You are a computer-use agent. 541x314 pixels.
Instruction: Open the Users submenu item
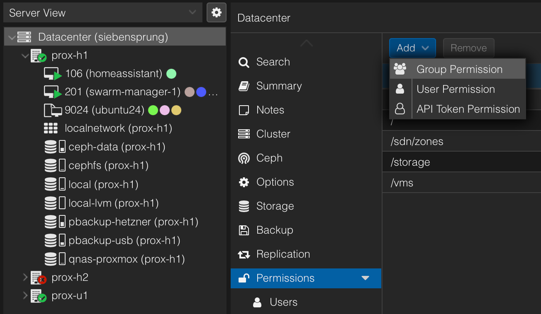[306, 302]
